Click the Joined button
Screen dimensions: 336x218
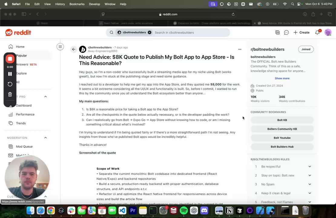(306, 49)
